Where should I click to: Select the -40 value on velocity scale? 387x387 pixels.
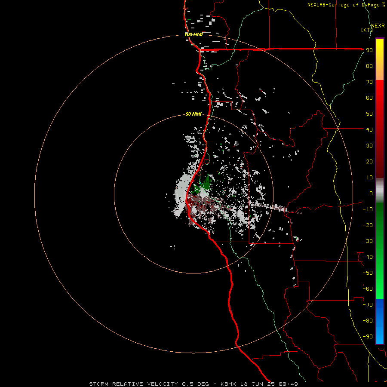pos(368,257)
